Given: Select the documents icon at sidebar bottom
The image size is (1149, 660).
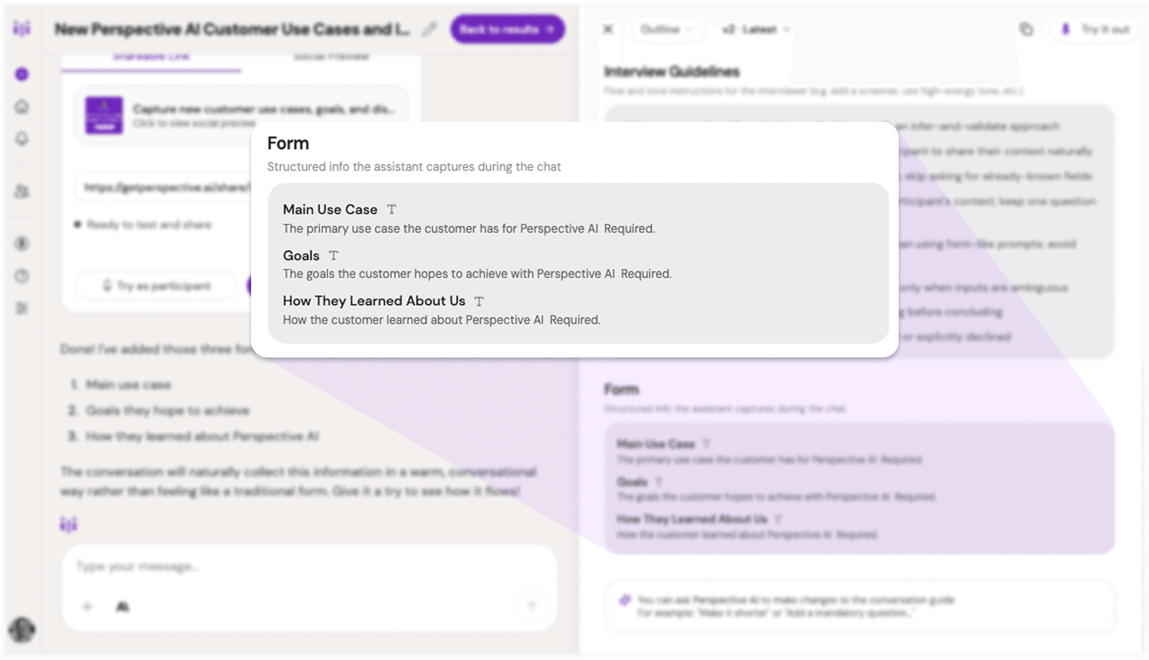Looking at the screenshot, I should [22, 307].
